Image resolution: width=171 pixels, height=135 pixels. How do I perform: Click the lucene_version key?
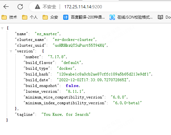pyautogui.click(x=41, y=91)
